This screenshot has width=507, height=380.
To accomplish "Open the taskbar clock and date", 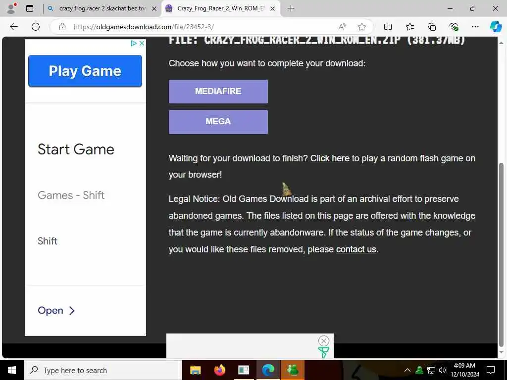I will pos(464,370).
